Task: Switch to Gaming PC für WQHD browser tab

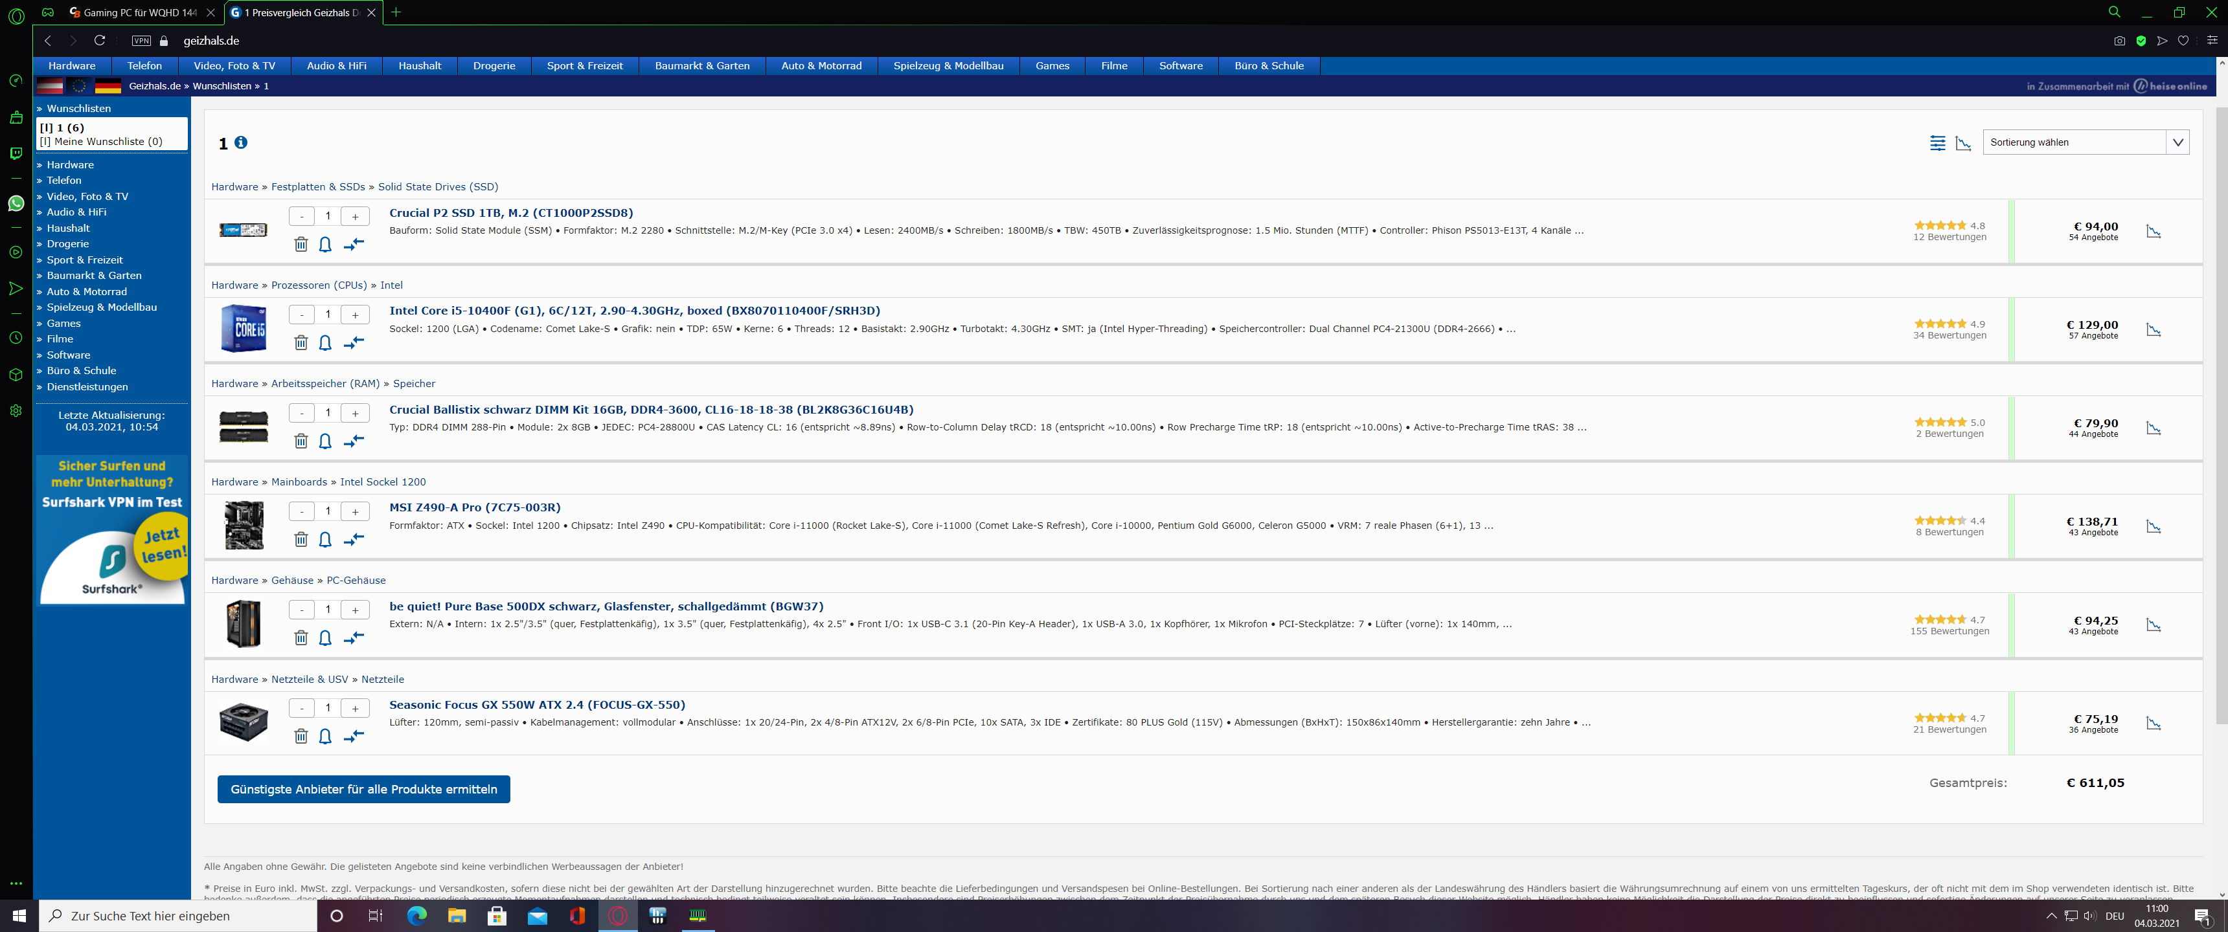Action: pos(140,12)
